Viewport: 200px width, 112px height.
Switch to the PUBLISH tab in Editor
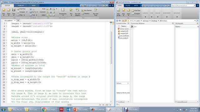[21, 6]
